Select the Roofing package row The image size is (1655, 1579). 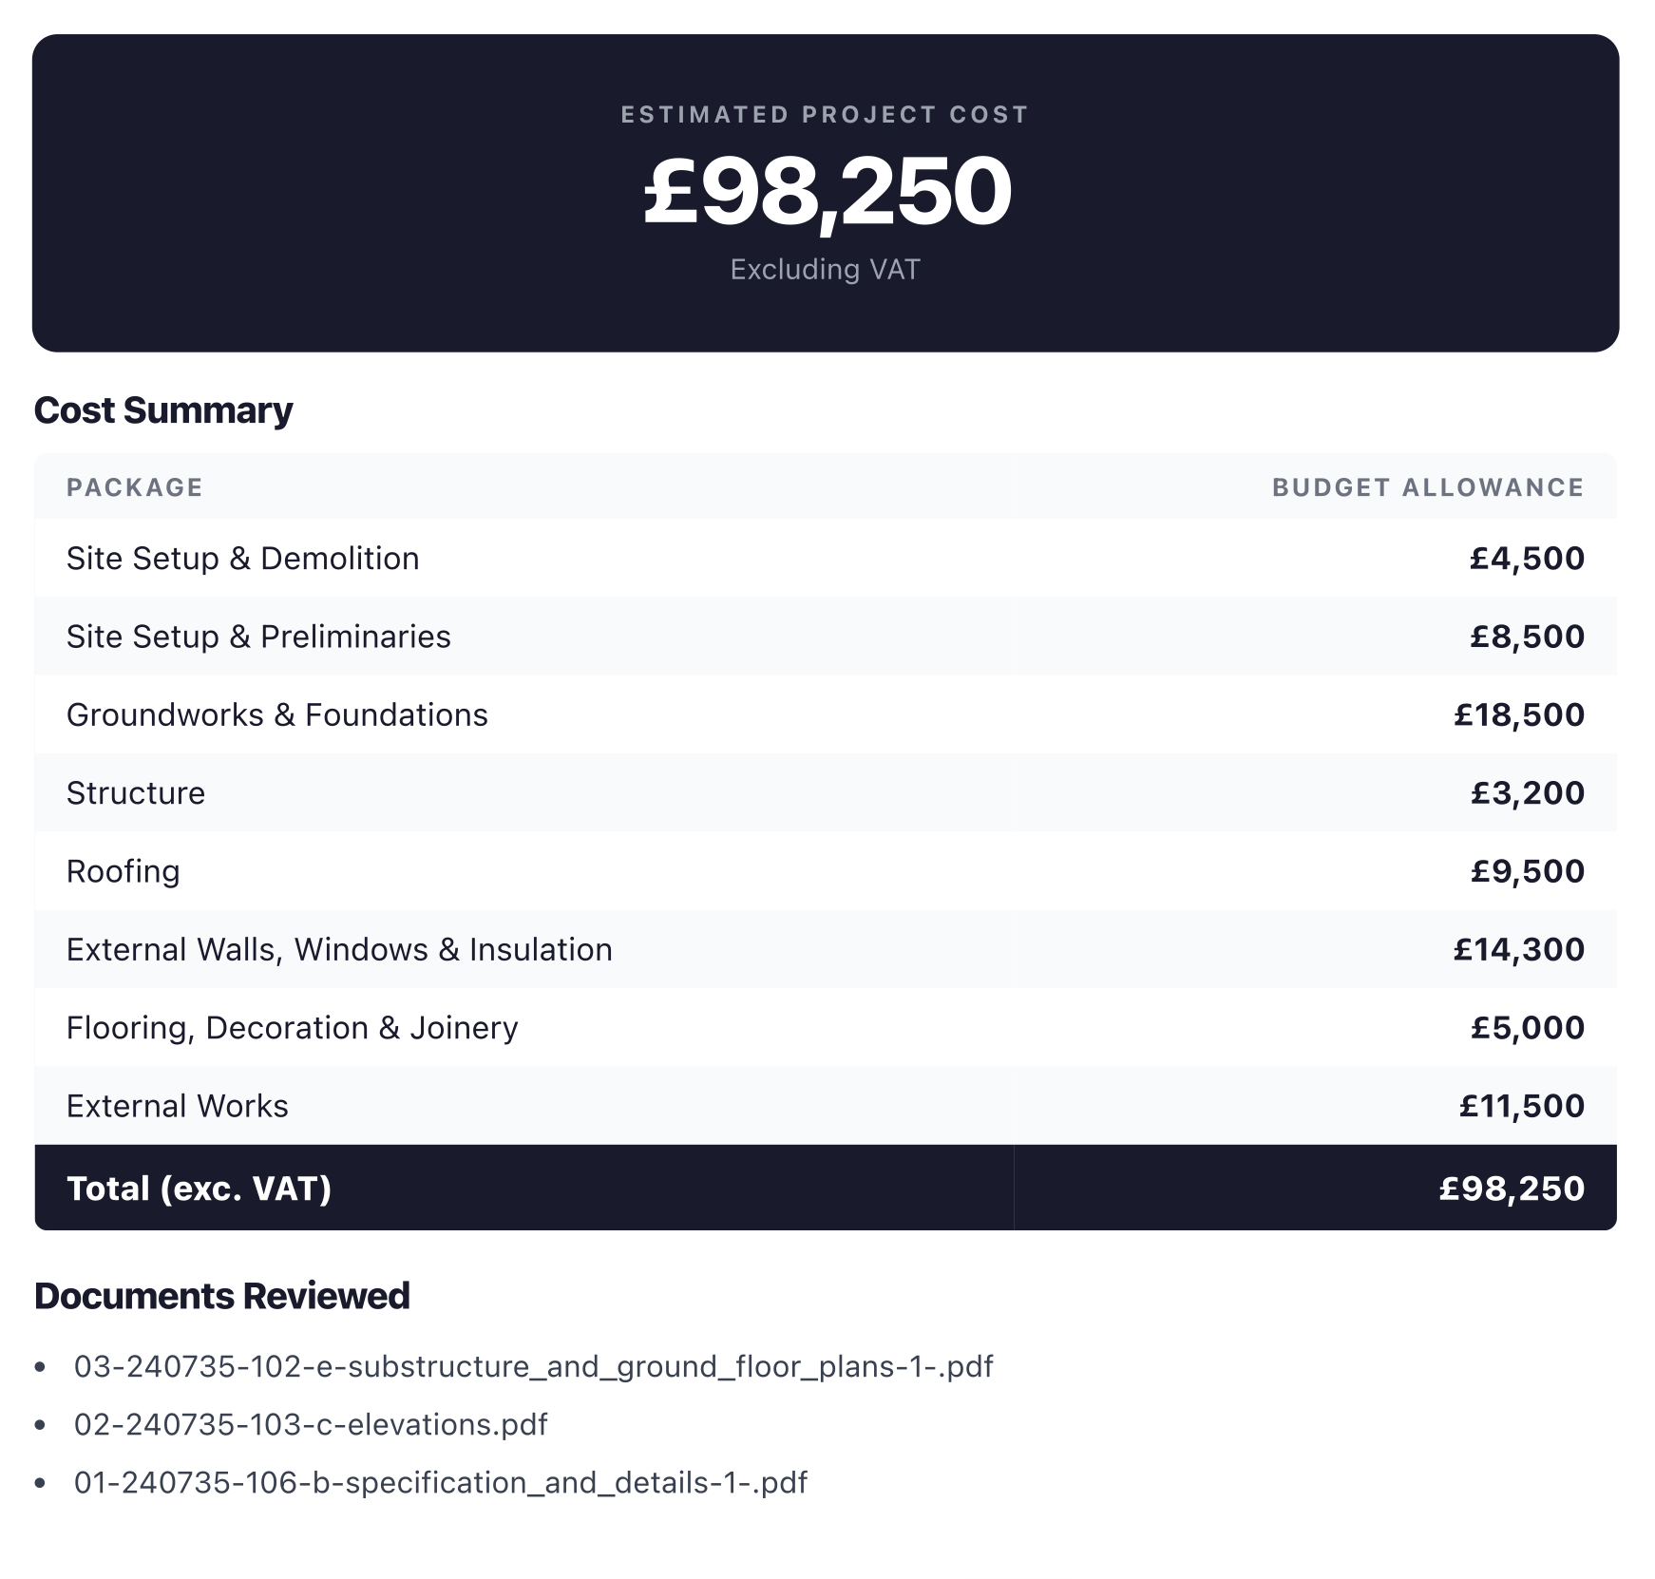(826, 870)
